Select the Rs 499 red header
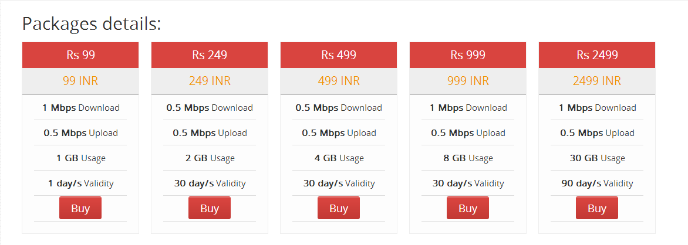This screenshot has height=245, width=688. pyautogui.click(x=339, y=55)
